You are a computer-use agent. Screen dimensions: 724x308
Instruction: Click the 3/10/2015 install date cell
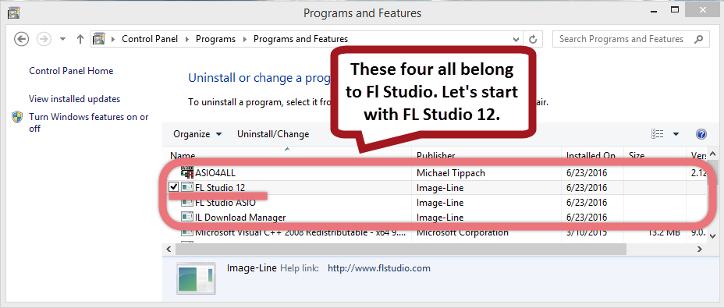click(587, 232)
